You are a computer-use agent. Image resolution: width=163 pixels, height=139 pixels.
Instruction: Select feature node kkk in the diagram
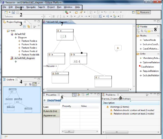coord(60,78)
